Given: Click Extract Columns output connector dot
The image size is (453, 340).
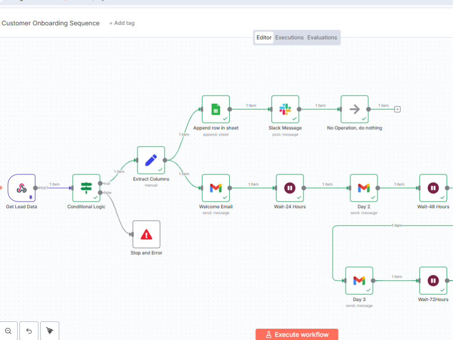Looking at the screenshot, I should pyautogui.click(x=165, y=160).
